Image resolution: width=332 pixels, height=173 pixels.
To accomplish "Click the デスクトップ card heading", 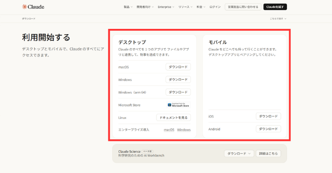I will pyautogui.click(x=132, y=42).
